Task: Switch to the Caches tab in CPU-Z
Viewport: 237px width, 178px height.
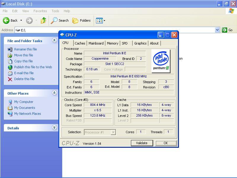Action: pyautogui.click(x=80, y=43)
